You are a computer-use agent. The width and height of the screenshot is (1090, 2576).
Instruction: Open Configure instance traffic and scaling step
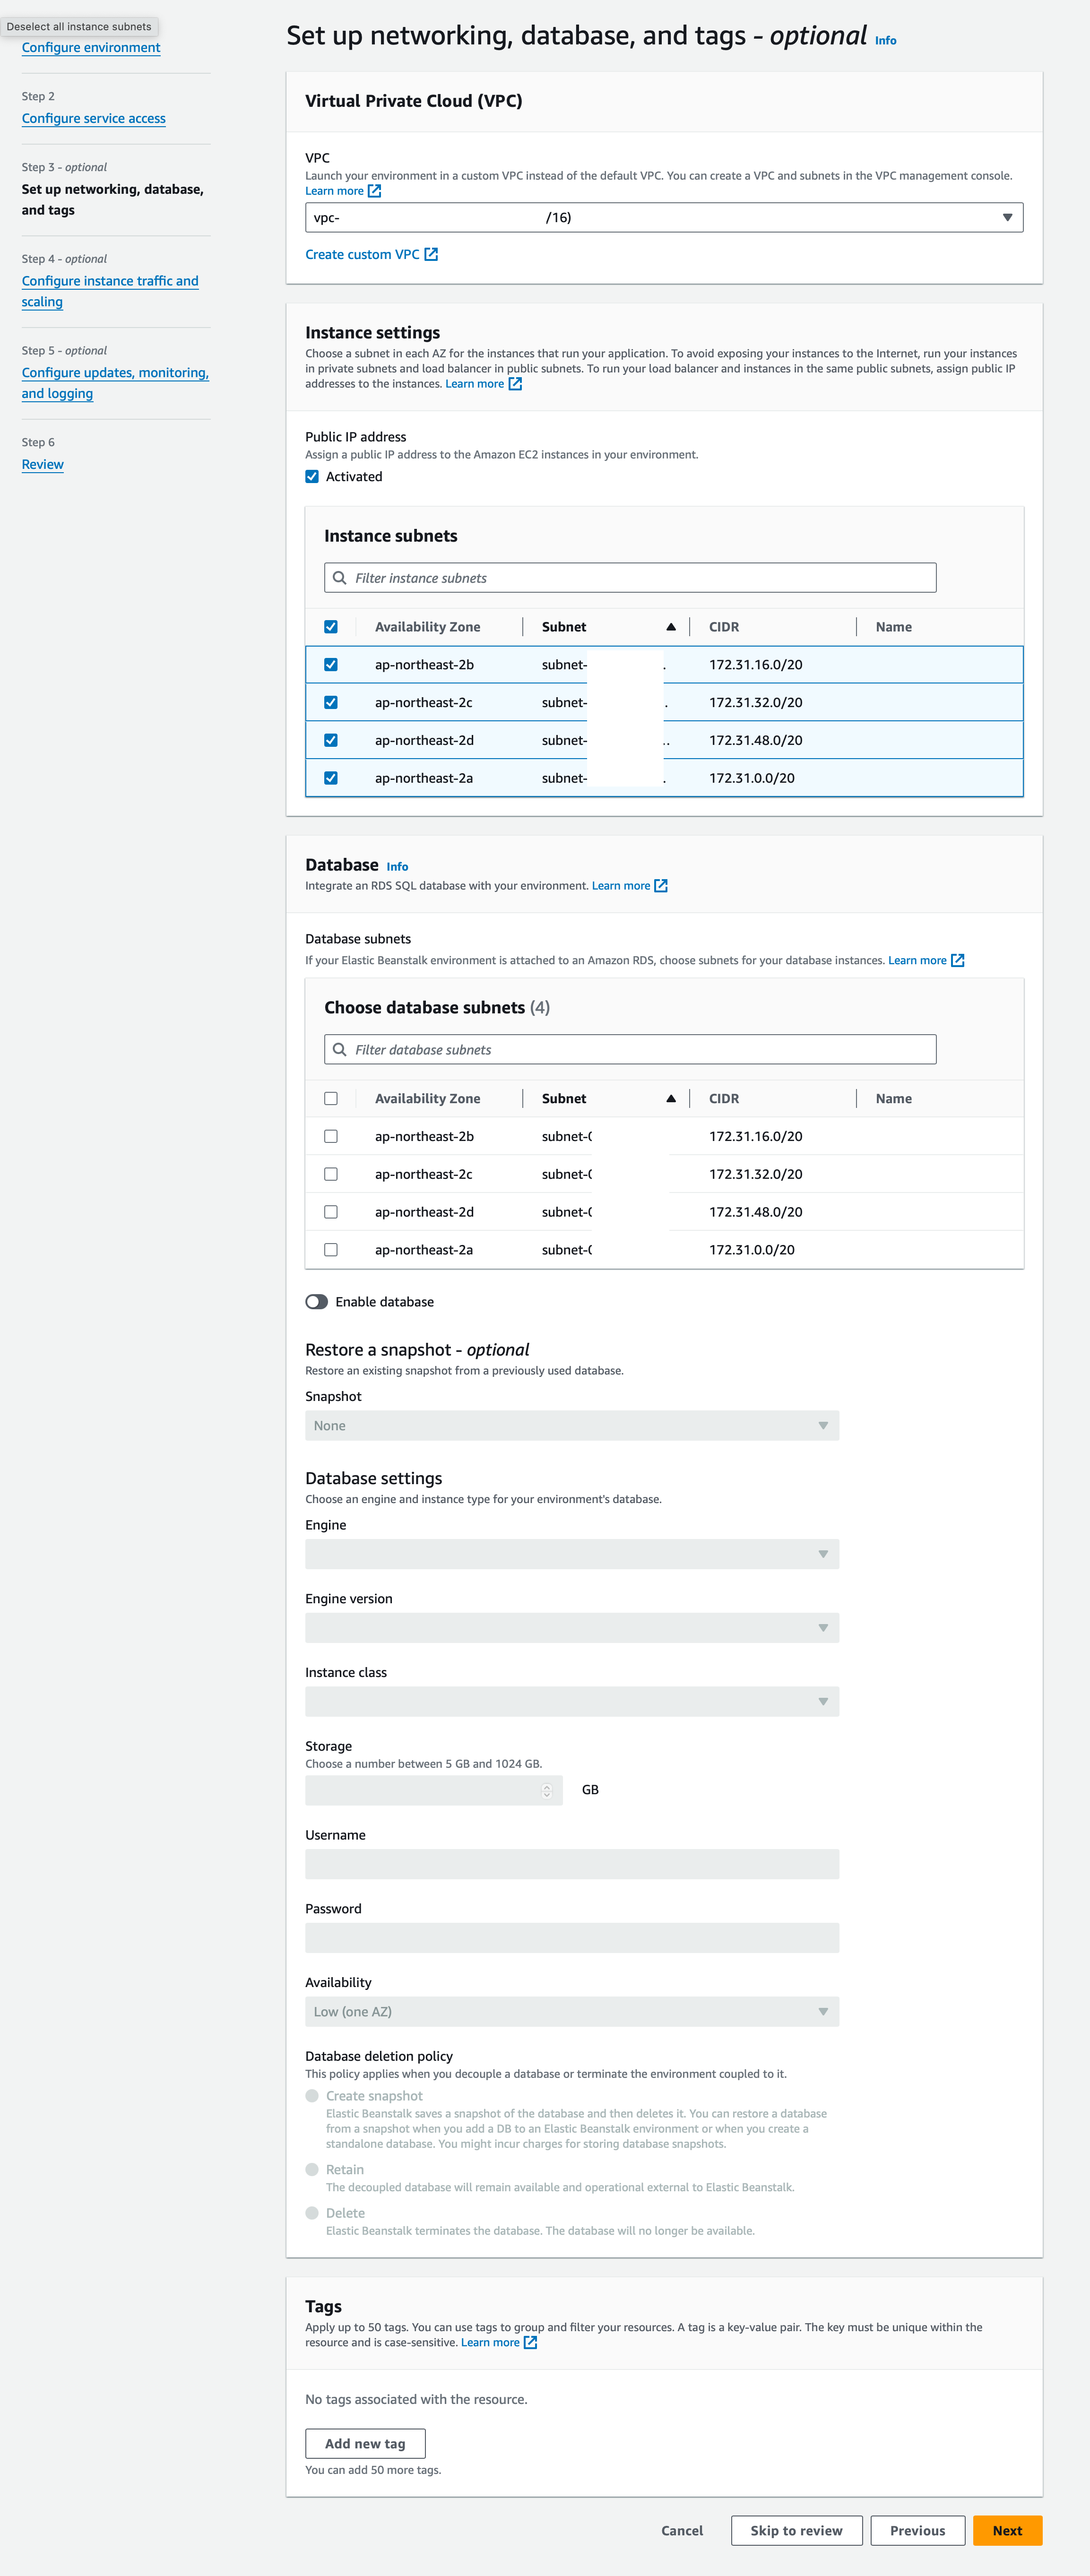(110, 291)
